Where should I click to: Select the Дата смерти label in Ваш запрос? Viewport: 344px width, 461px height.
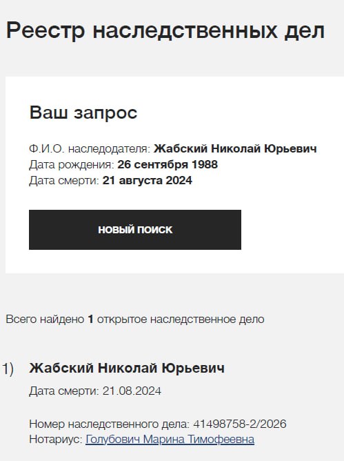[64, 181]
